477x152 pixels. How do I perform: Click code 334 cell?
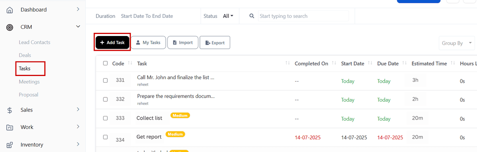tap(120, 140)
